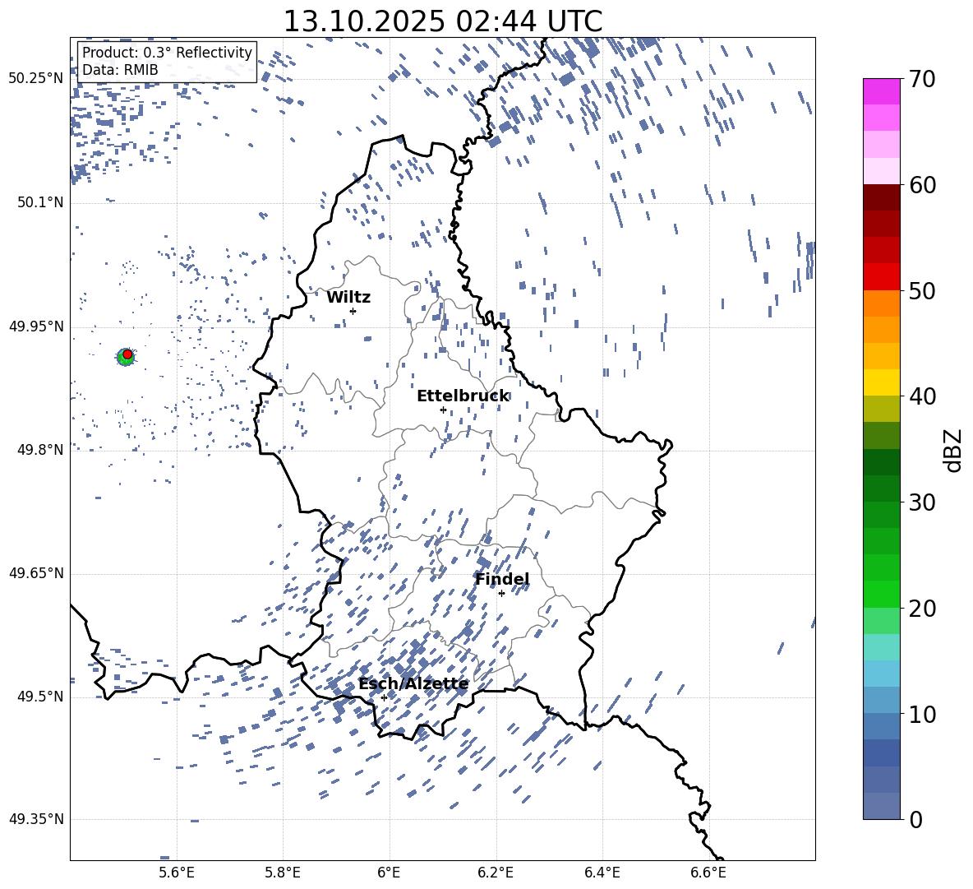Click the 'Data: RMIB' legend line
Image resolution: width=973 pixels, height=889 pixels.
tap(120, 70)
